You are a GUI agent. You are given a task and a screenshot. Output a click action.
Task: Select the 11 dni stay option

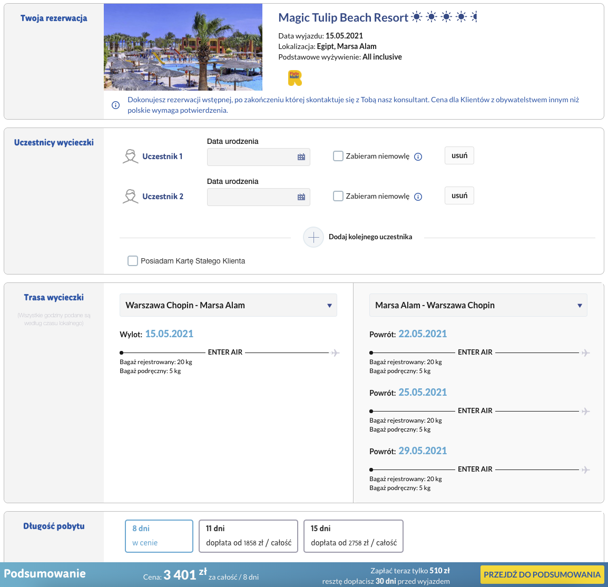point(248,536)
